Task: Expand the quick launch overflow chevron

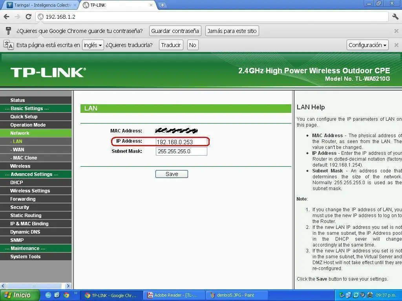Action: pyautogui.click(x=75, y=293)
